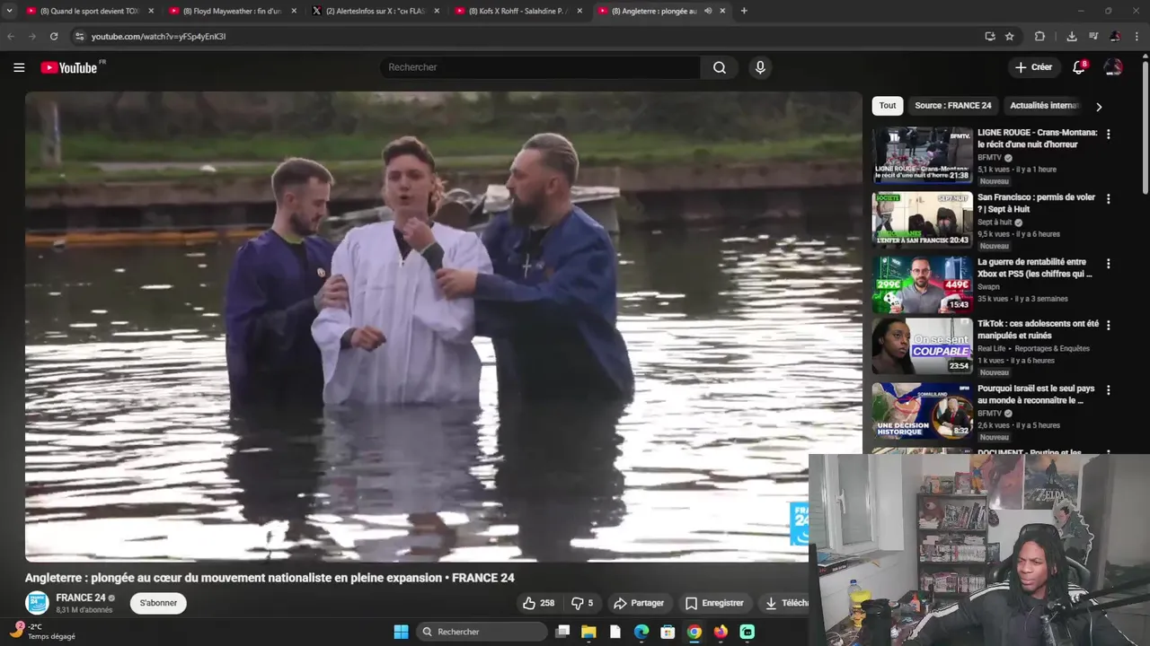Screen dimensions: 1150x646
Task: Subscribe with the S'abonner button
Action: pos(158,603)
